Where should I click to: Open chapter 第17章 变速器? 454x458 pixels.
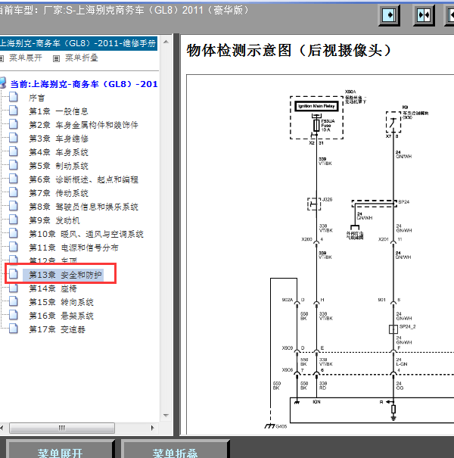(x=57, y=329)
